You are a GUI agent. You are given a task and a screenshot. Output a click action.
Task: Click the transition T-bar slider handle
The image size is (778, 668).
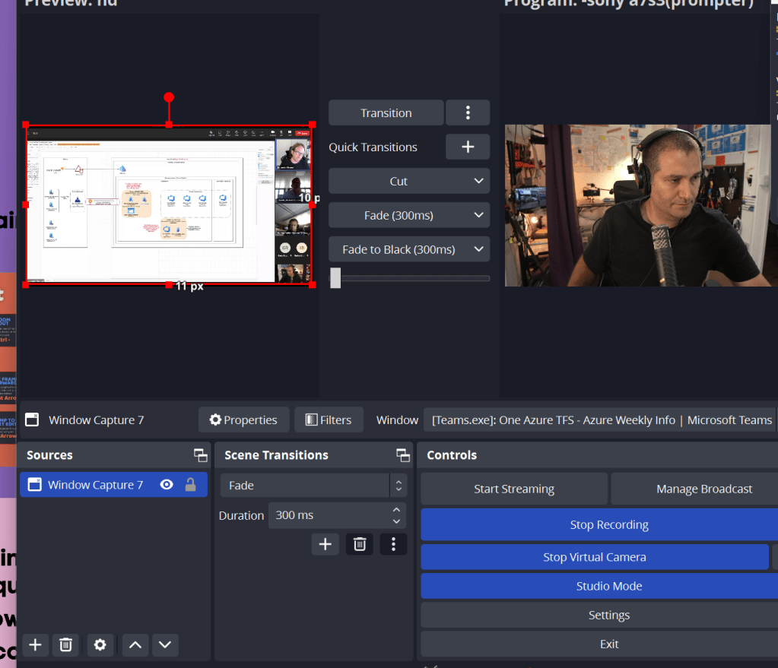pos(335,278)
